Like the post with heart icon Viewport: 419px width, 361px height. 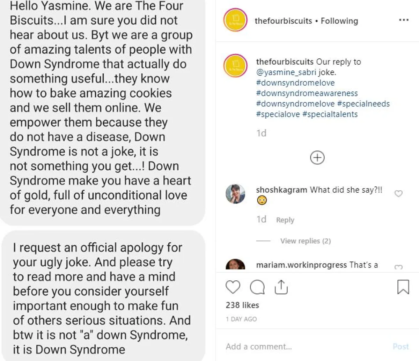[x=233, y=287]
